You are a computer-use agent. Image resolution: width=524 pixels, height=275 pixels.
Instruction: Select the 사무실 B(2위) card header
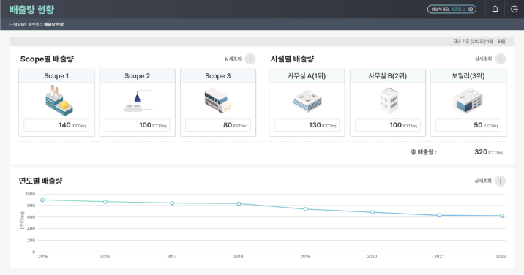click(388, 76)
